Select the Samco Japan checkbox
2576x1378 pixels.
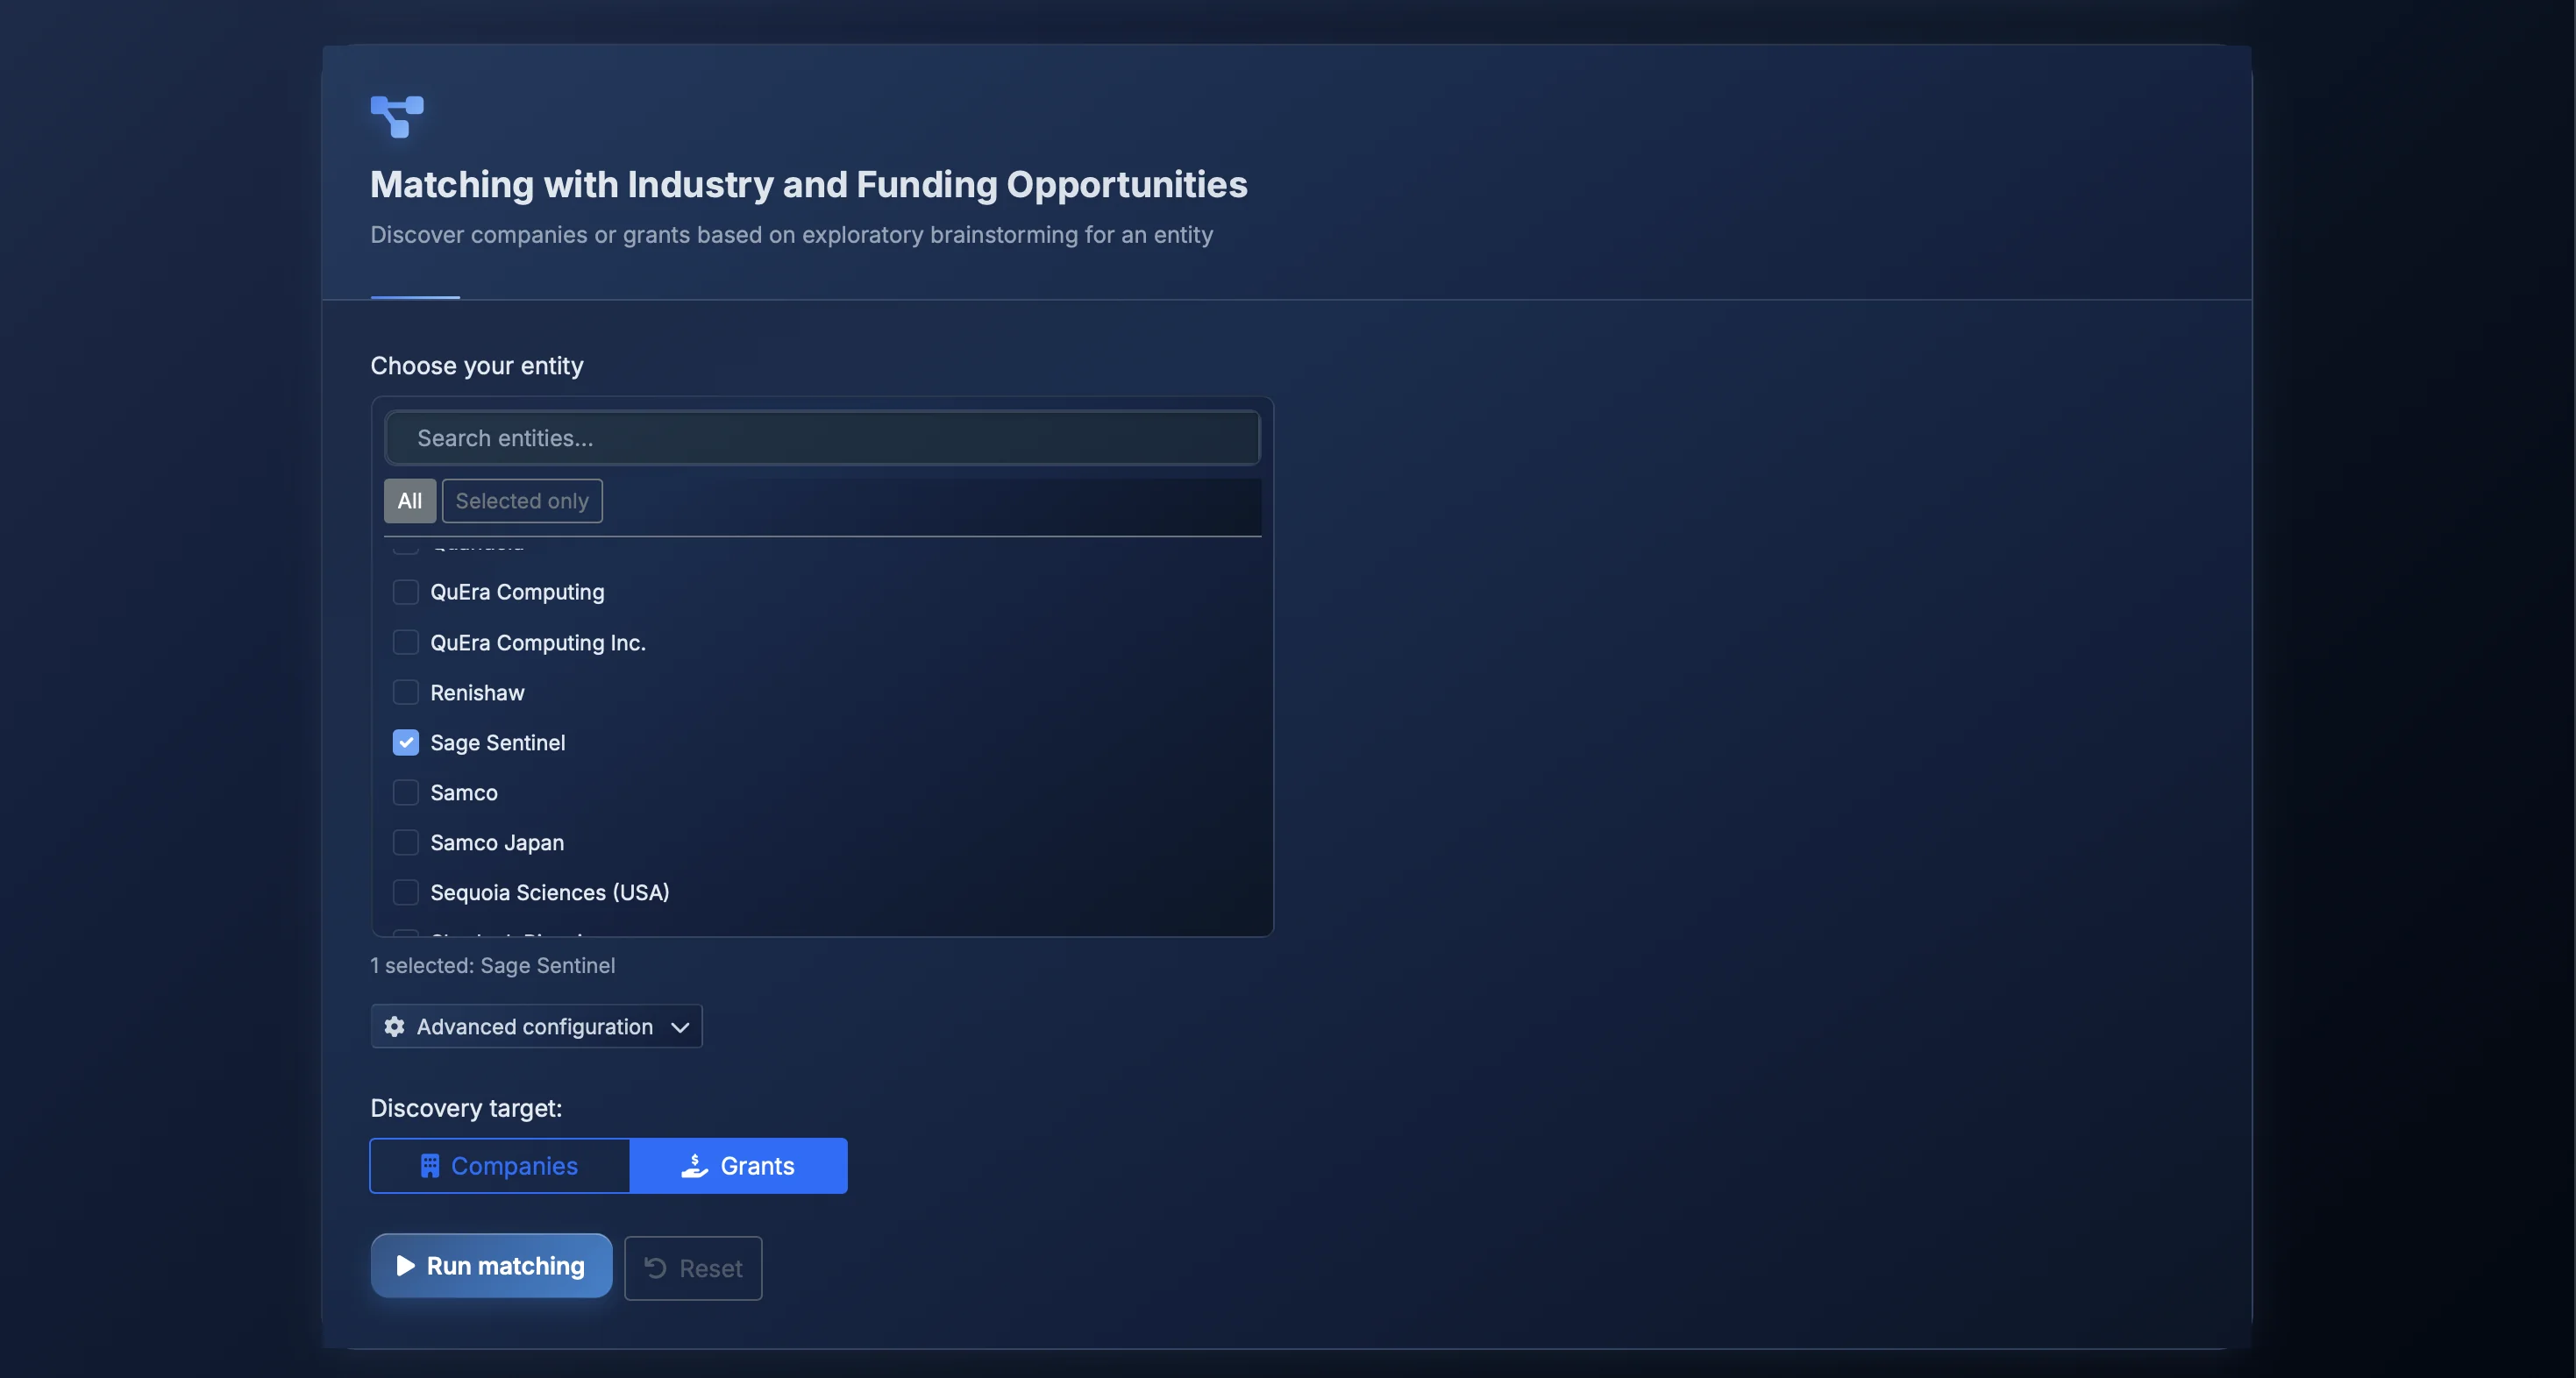(x=405, y=842)
